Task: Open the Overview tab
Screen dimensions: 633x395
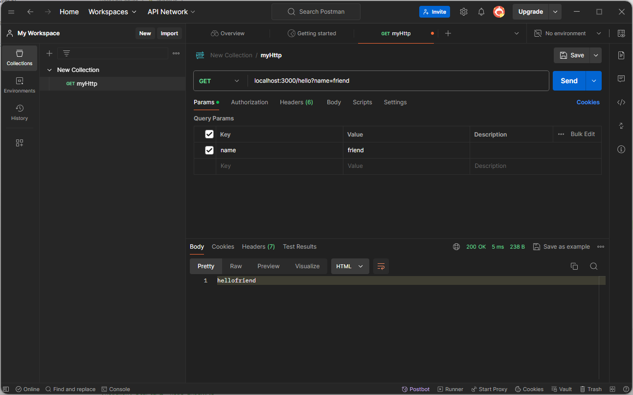Action: 228,33
